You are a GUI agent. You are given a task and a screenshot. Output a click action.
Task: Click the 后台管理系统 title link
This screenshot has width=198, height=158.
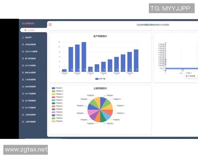coord(28,24)
